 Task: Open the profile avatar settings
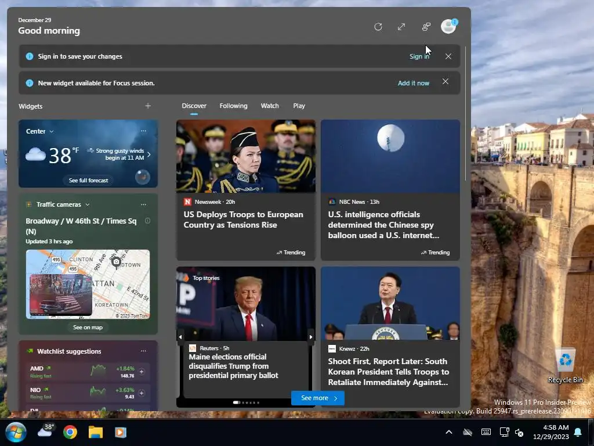[x=448, y=26]
